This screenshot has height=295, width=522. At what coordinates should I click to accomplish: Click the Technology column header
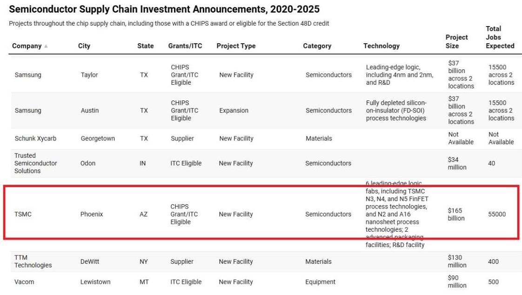(x=381, y=46)
